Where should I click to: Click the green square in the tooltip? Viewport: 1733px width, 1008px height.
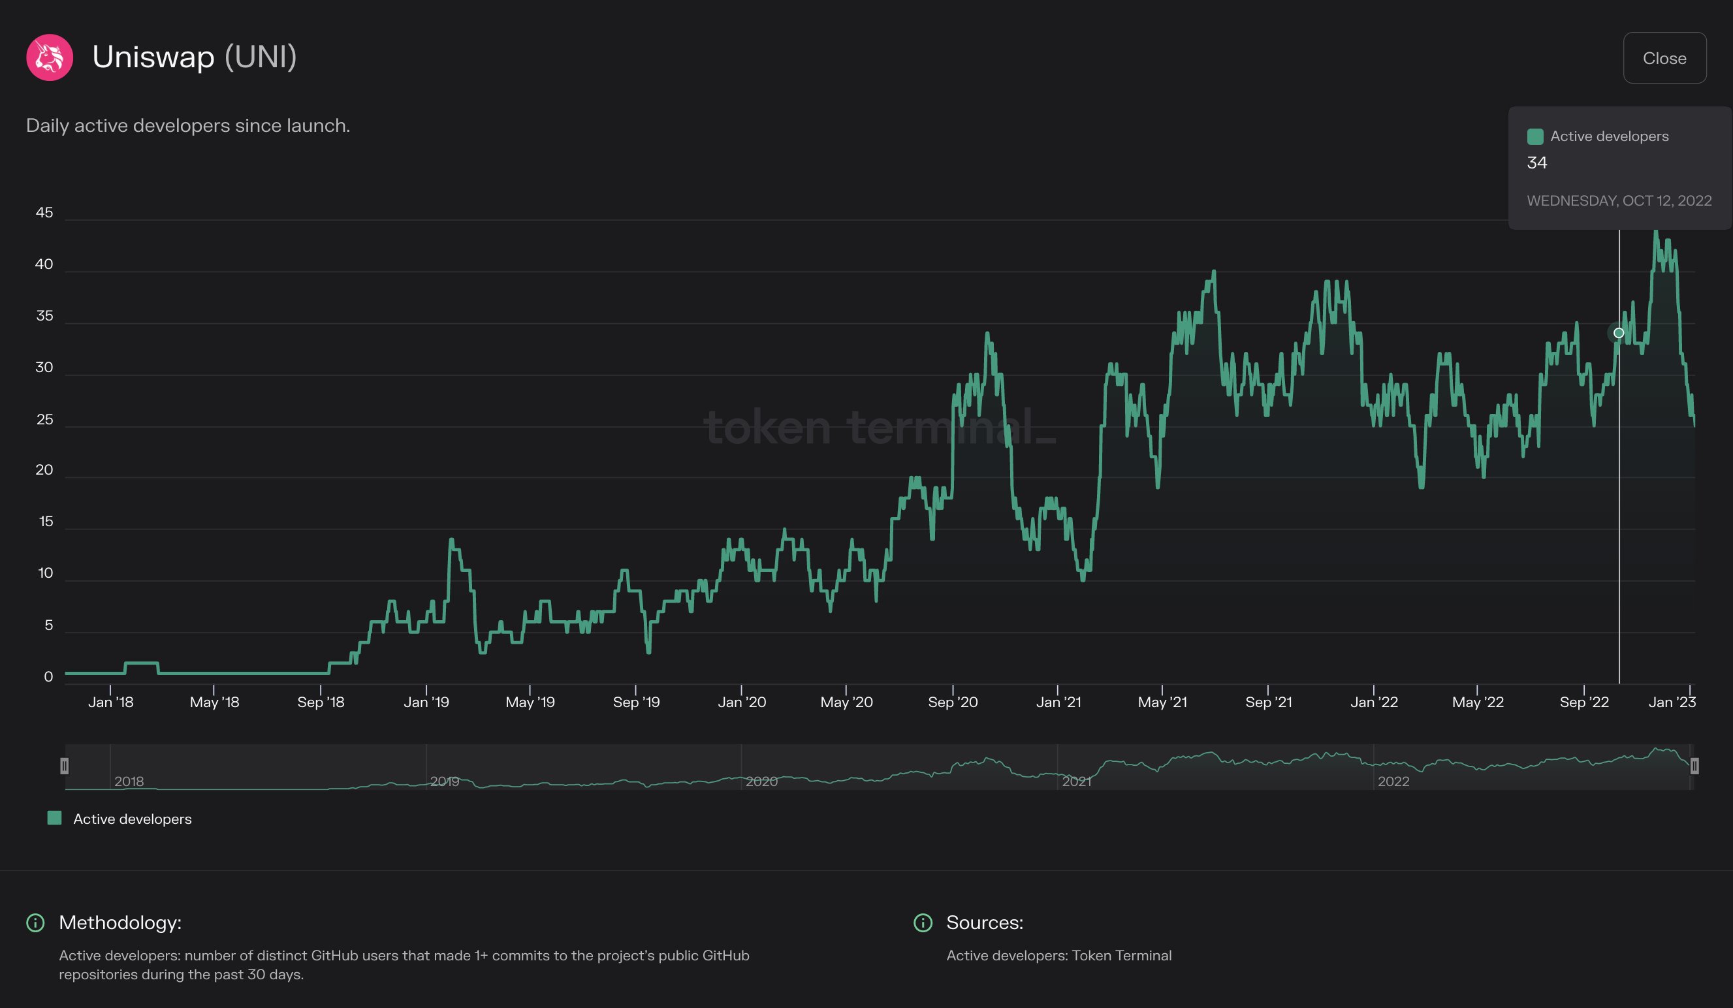click(1535, 137)
